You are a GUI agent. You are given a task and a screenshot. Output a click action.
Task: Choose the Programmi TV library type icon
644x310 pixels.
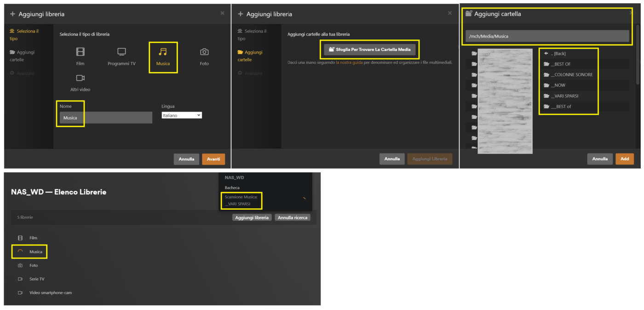(x=121, y=52)
